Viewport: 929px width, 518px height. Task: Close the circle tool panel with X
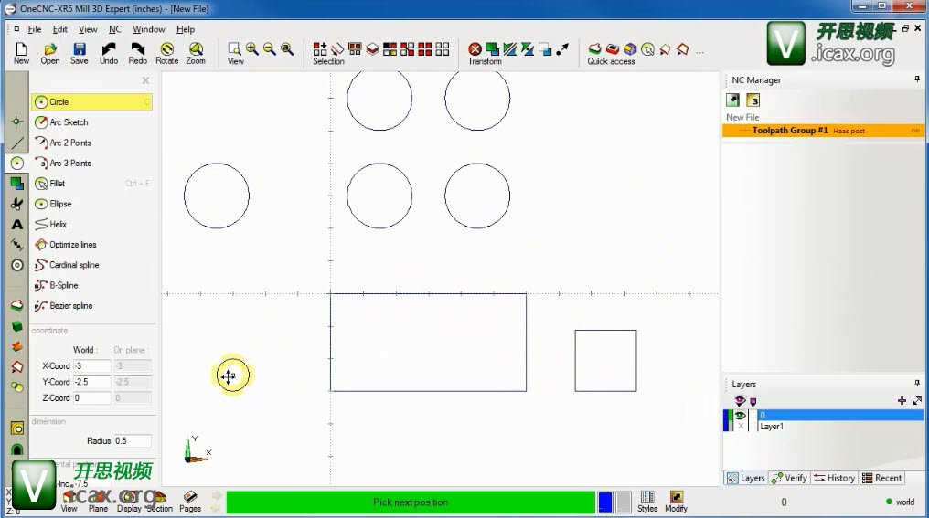pos(145,80)
